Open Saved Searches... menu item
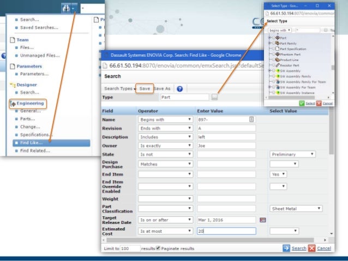This screenshot has width=348, height=261. point(39,27)
